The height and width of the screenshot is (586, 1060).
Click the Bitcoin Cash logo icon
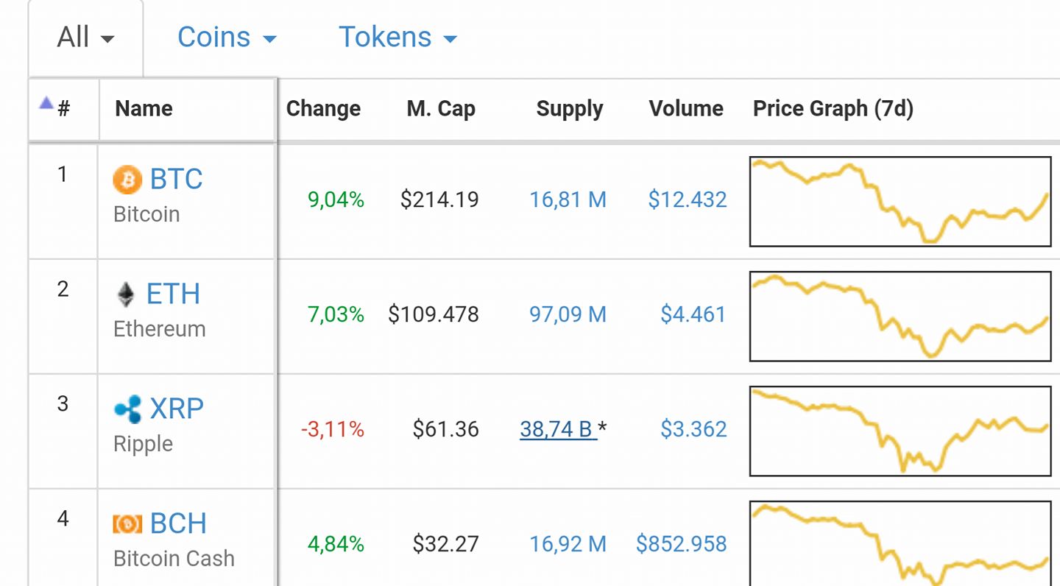pyautogui.click(x=127, y=523)
